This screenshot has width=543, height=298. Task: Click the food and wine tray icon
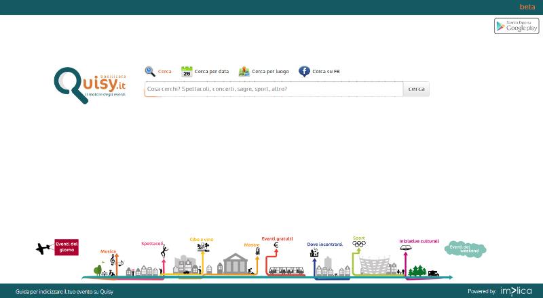click(203, 247)
